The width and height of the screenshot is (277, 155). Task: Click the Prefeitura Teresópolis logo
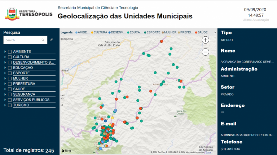[x=29, y=14]
